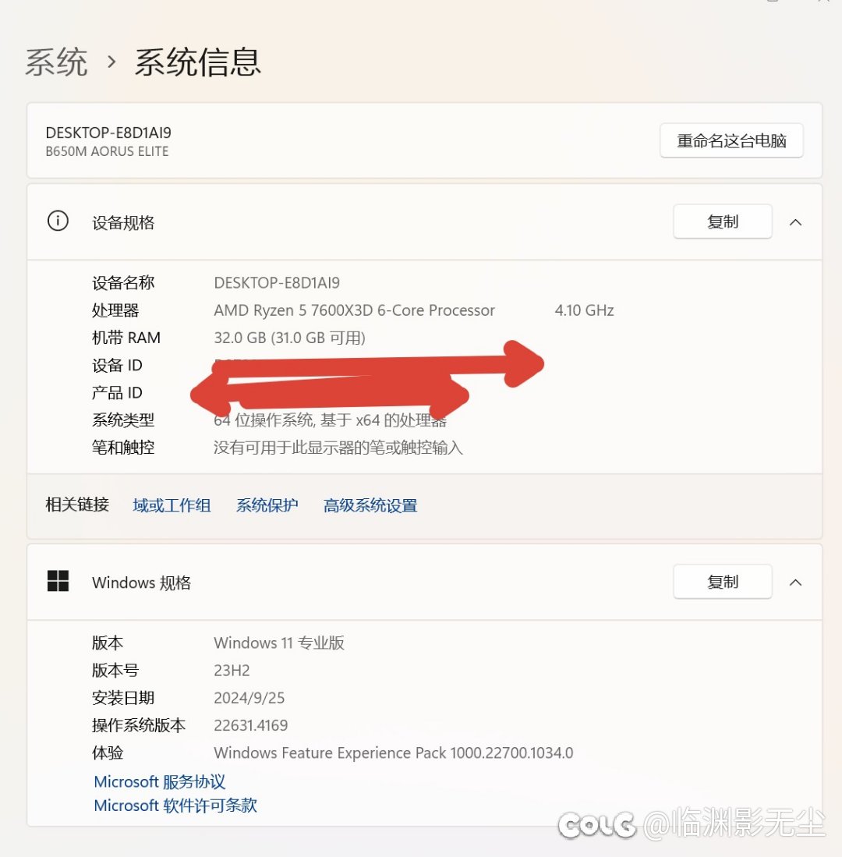
Task: Select the Windows Feature Experience Pack text
Action: (394, 753)
